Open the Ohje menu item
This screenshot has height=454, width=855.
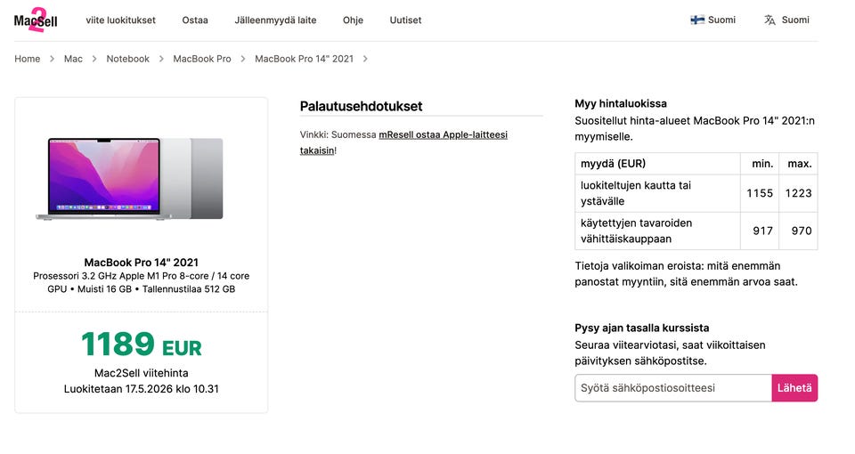pos(353,20)
